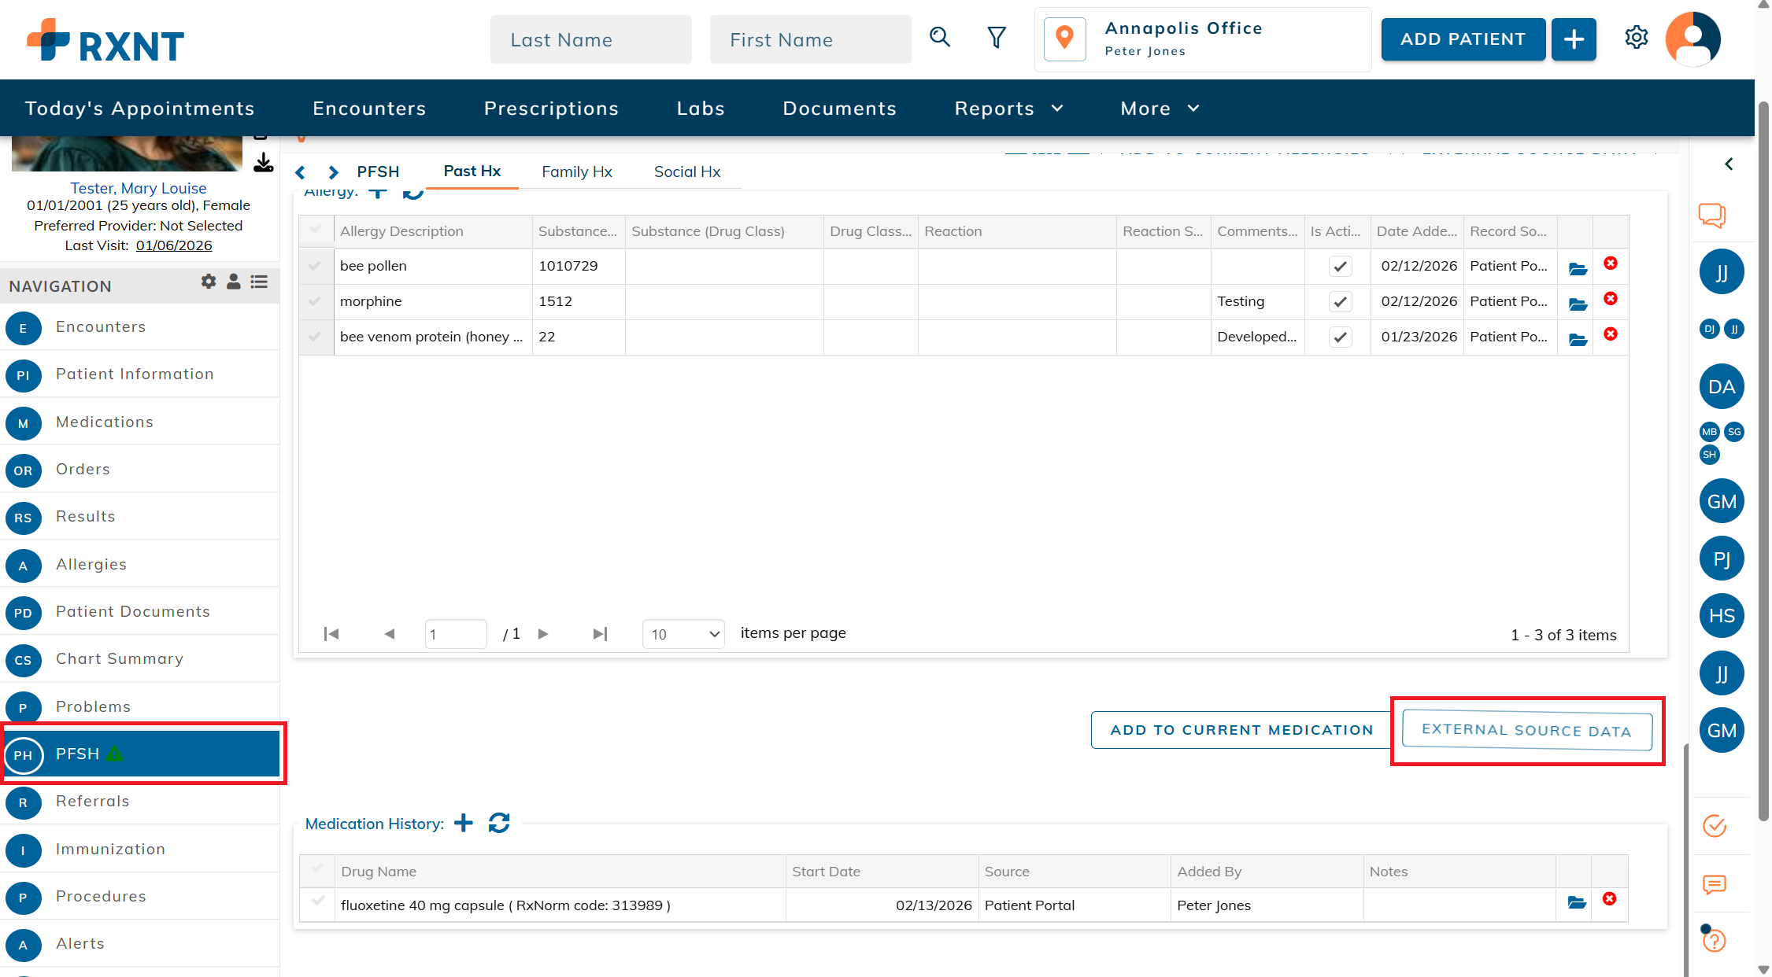Open the Prescriptions menu item

click(x=551, y=109)
